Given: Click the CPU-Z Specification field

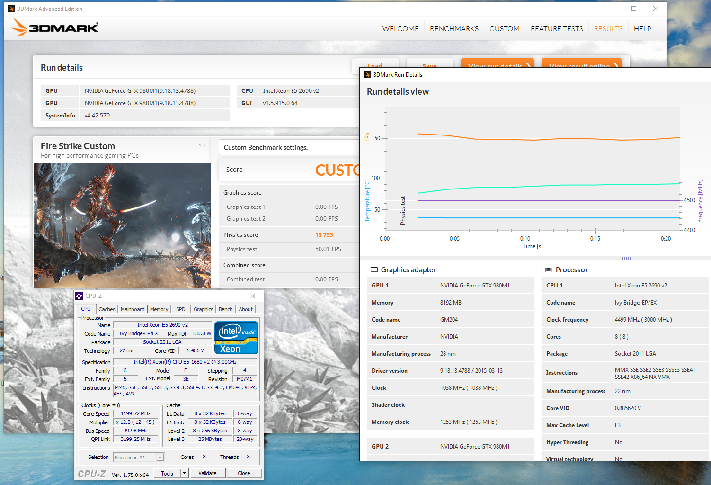Looking at the screenshot, I should click(x=185, y=362).
